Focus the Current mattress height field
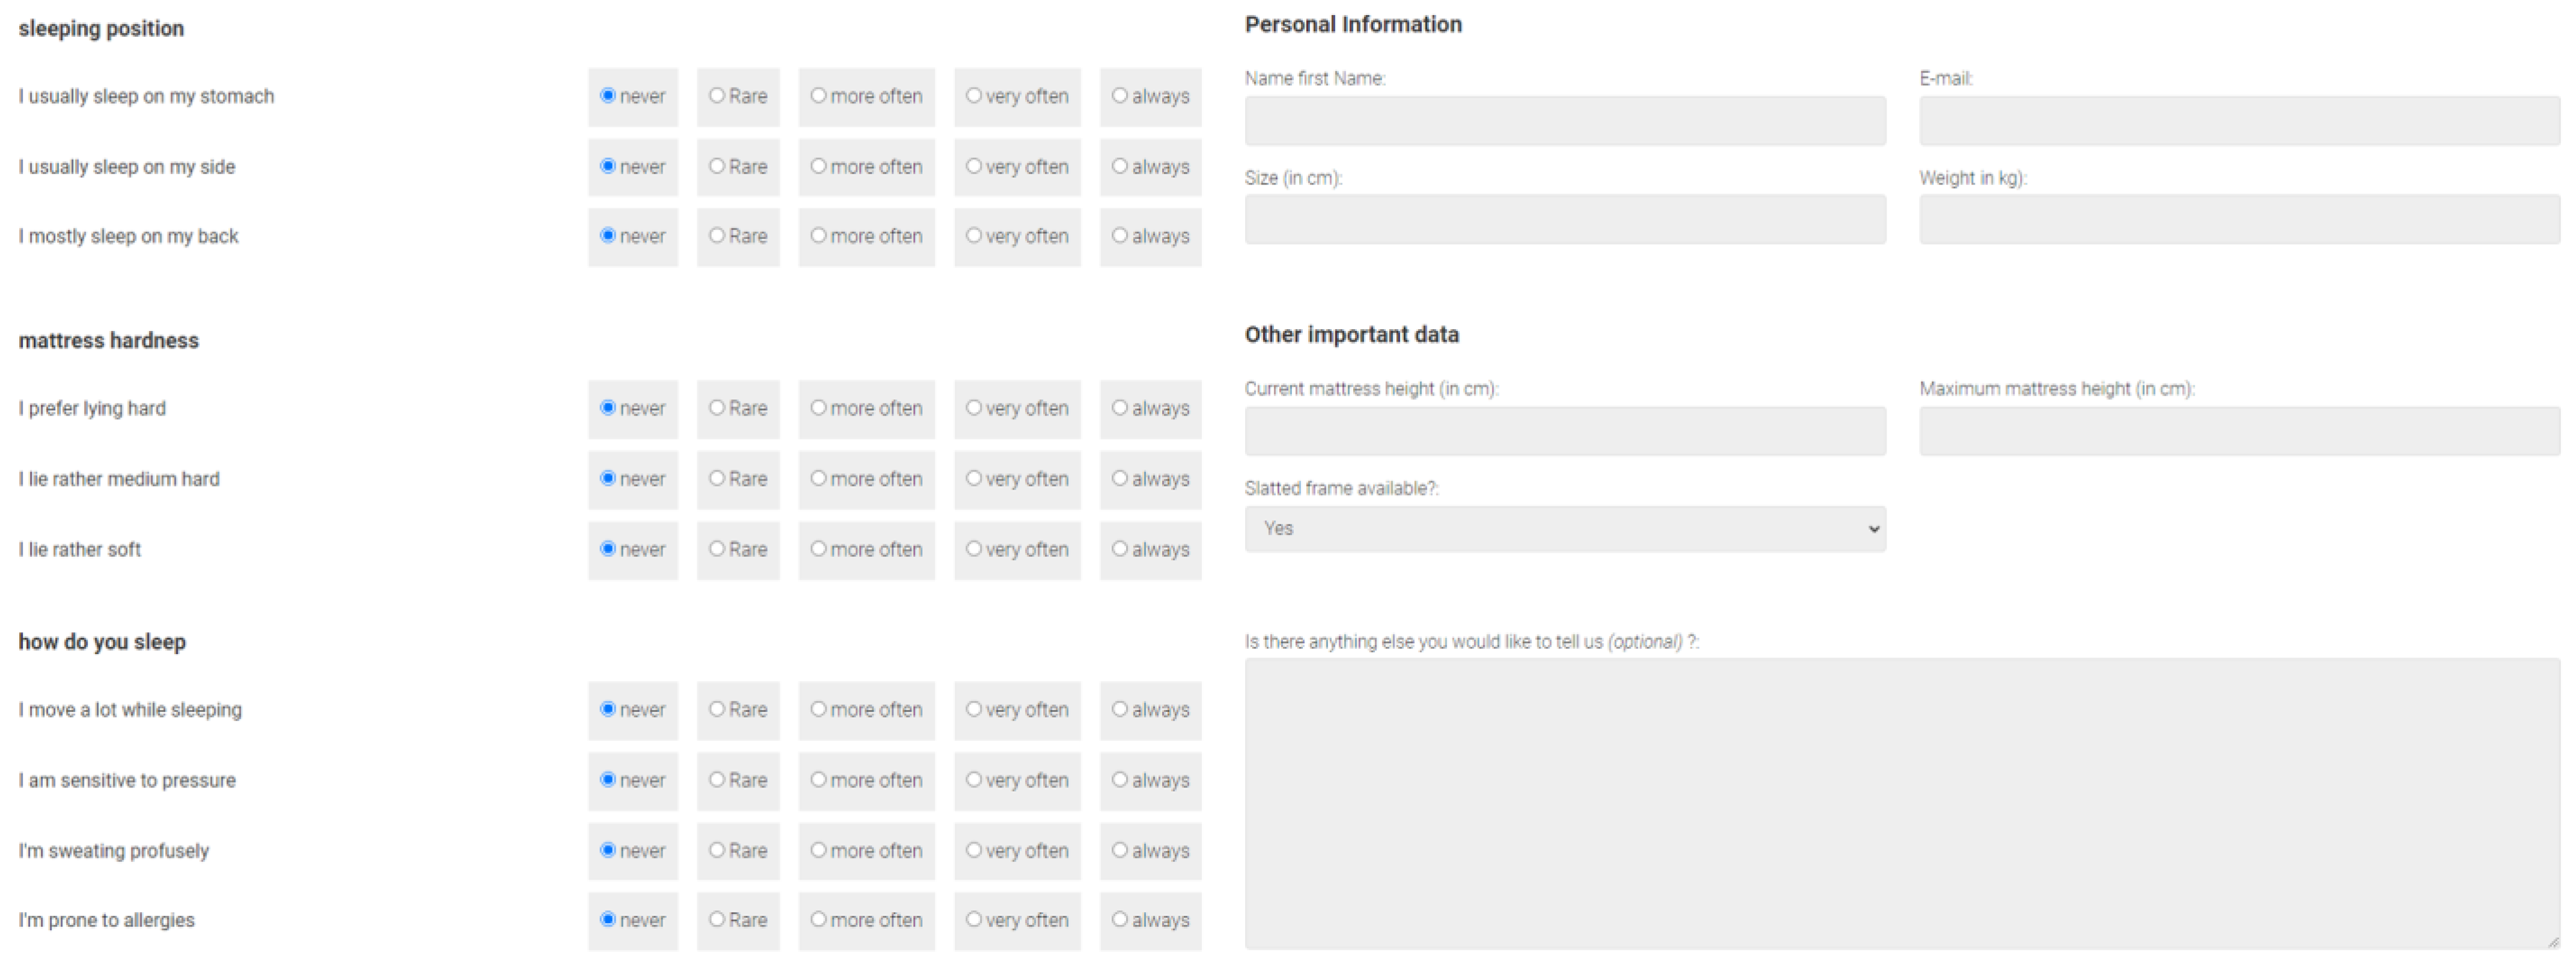 click(x=1564, y=431)
